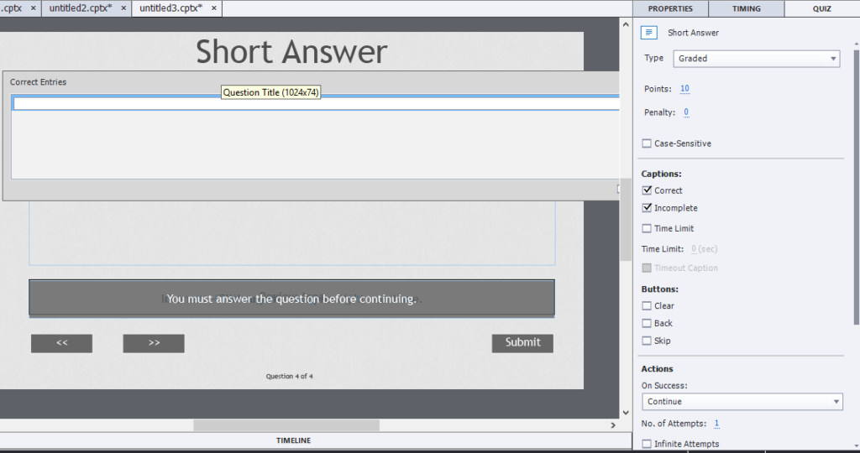Open the Timing panel tab

746,8
